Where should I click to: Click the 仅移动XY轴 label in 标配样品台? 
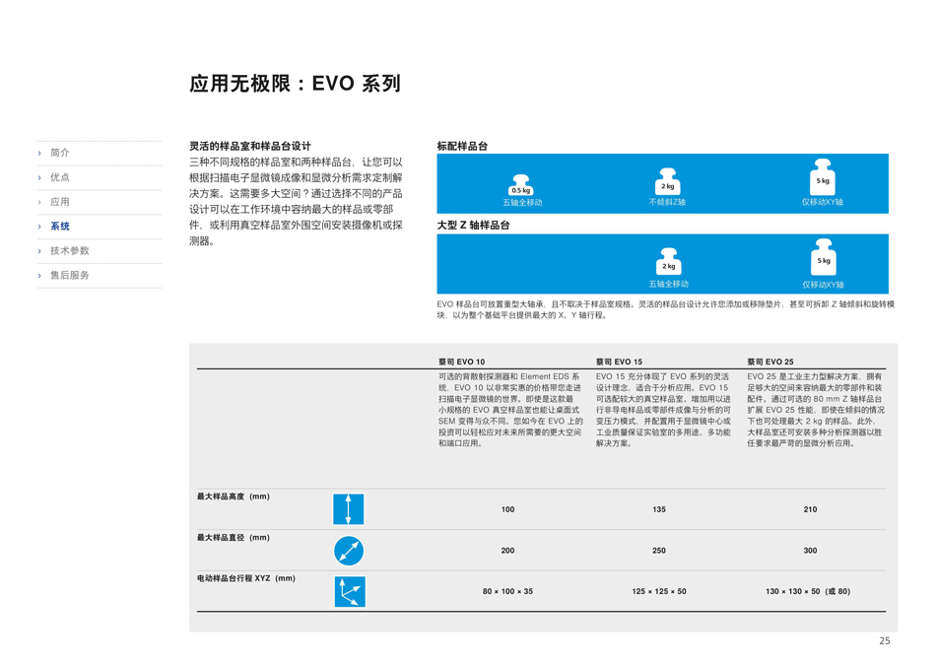pos(823,202)
